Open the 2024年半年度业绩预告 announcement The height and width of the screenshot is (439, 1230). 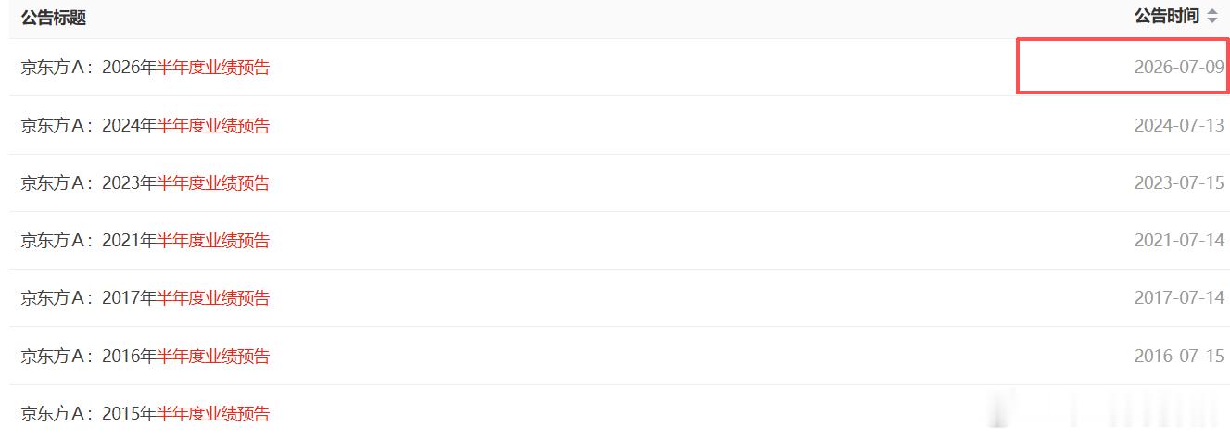(146, 125)
